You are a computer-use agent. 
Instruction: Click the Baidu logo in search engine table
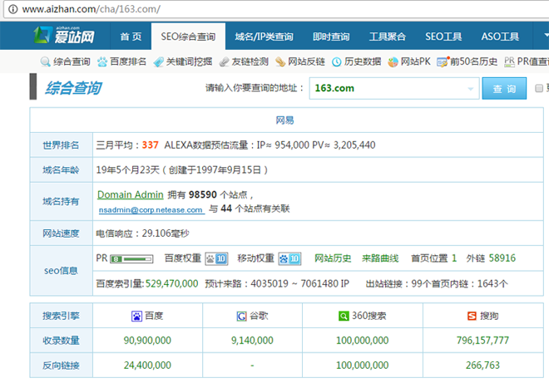click(x=136, y=317)
